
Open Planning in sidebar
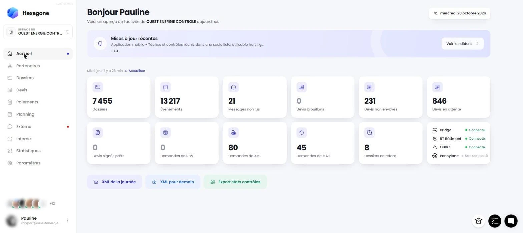click(38, 114)
